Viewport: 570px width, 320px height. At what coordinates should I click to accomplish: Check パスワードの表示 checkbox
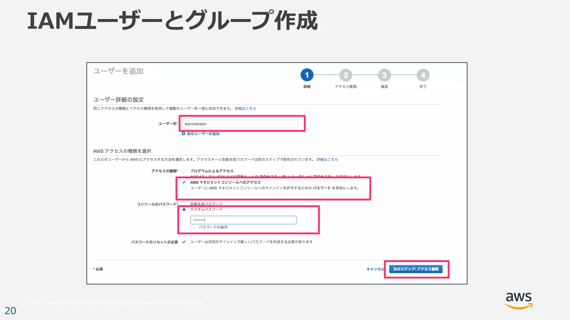[193, 227]
